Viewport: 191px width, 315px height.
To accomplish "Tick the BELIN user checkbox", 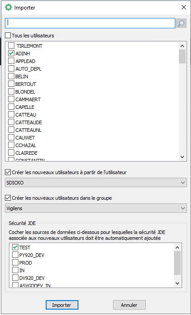I will coord(11,76).
